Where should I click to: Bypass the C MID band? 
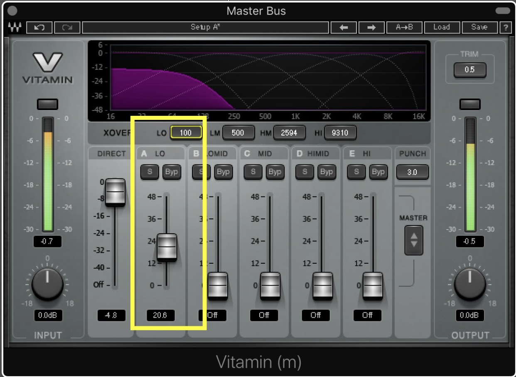275,172
